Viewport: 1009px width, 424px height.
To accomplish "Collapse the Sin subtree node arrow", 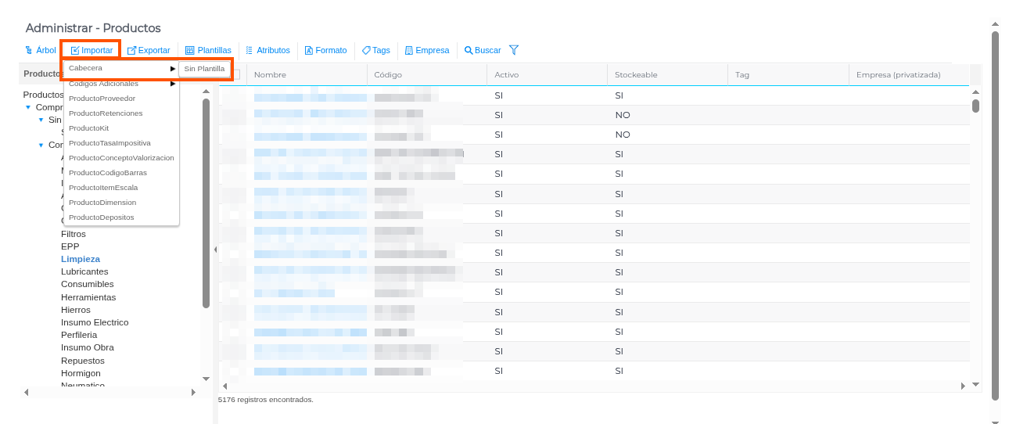I will [x=41, y=120].
